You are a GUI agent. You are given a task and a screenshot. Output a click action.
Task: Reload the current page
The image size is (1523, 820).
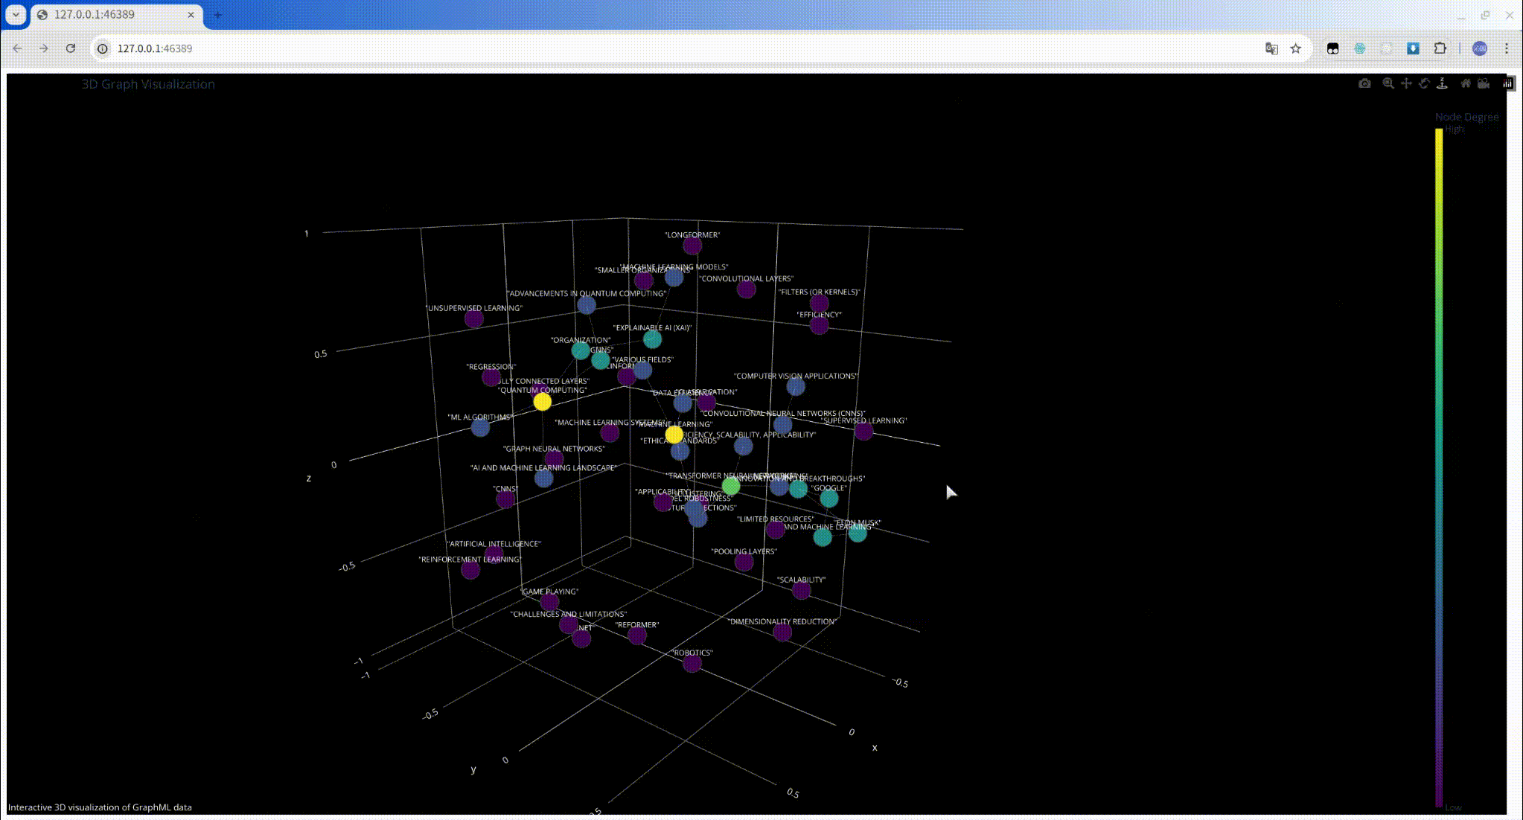click(x=71, y=48)
